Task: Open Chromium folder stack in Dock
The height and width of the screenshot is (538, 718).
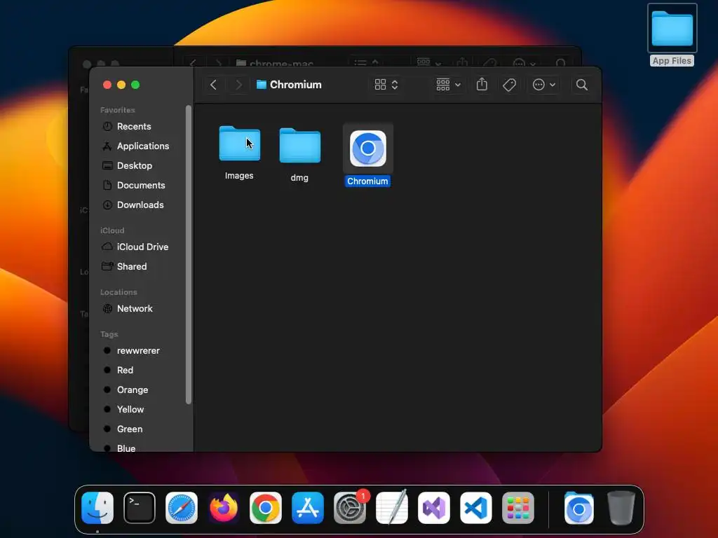Action: tap(578, 508)
